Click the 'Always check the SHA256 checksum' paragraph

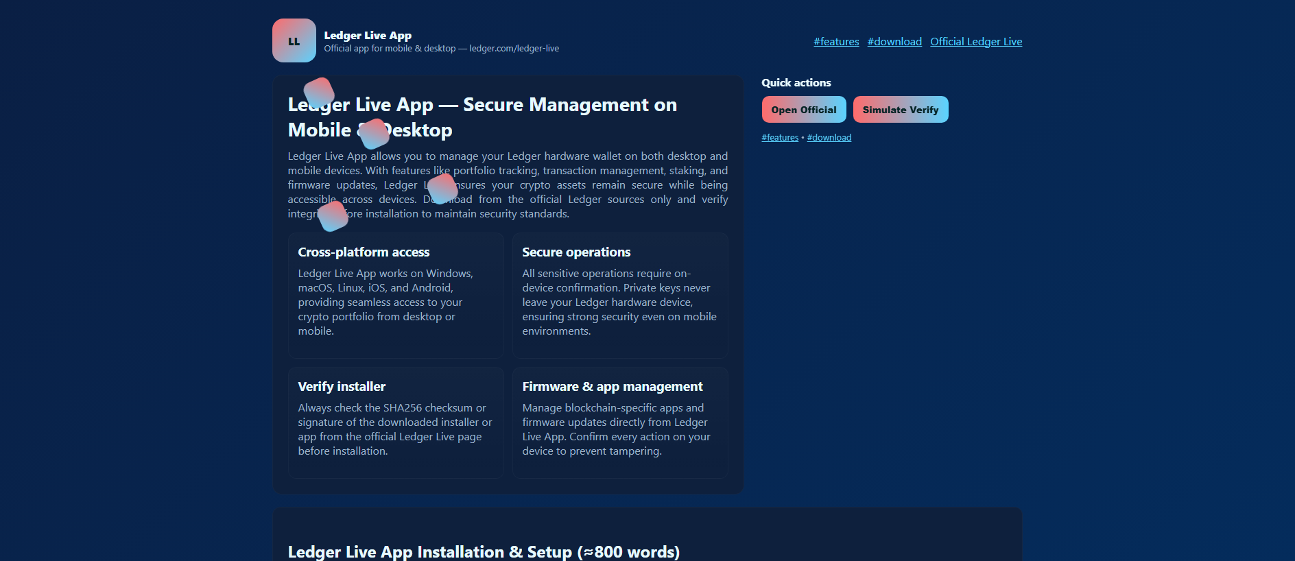pos(395,429)
